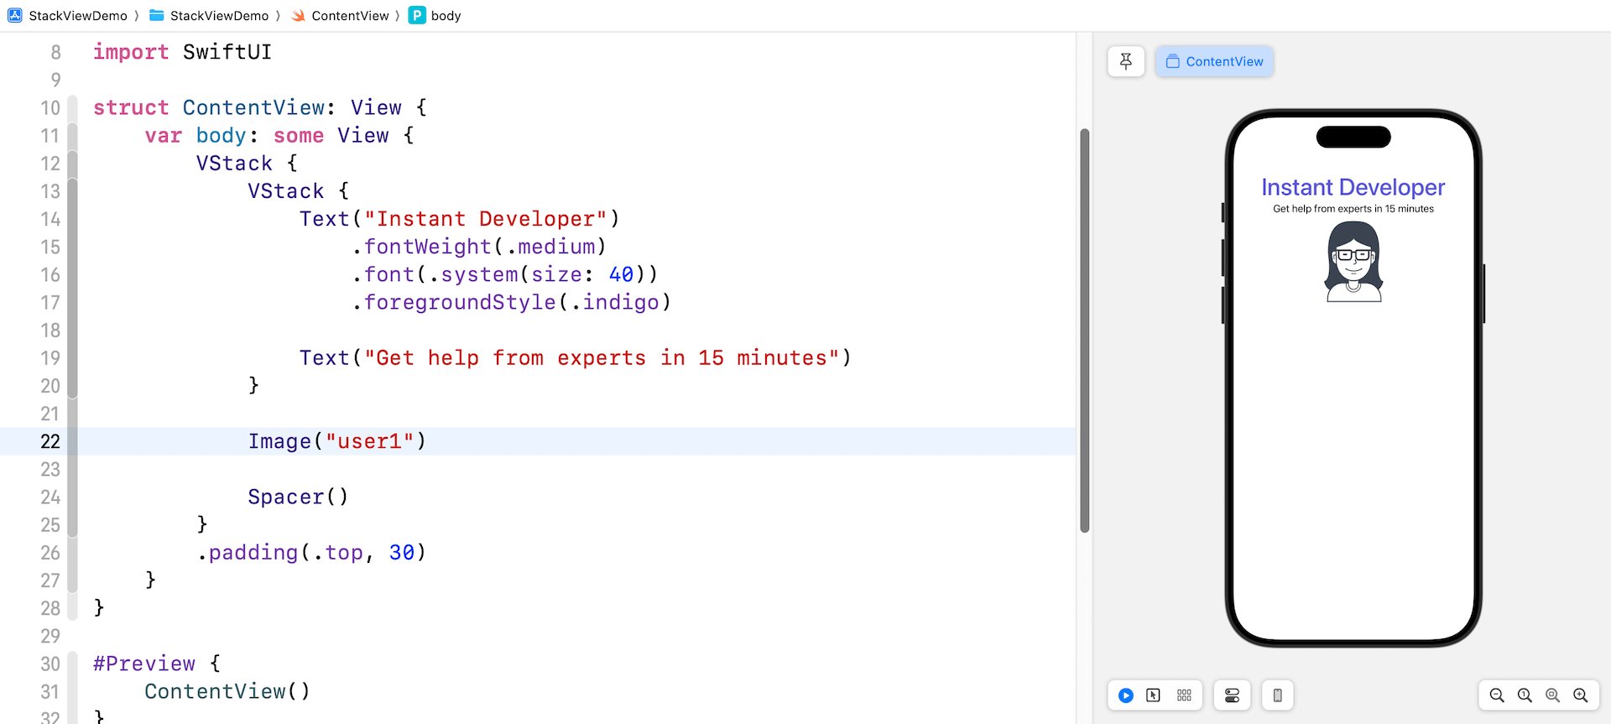Zoom in the preview canvas

click(x=1581, y=695)
